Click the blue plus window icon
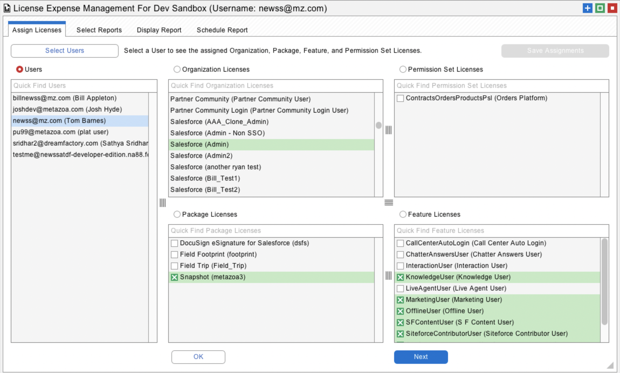 pyautogui.click(x=587, y=8)
